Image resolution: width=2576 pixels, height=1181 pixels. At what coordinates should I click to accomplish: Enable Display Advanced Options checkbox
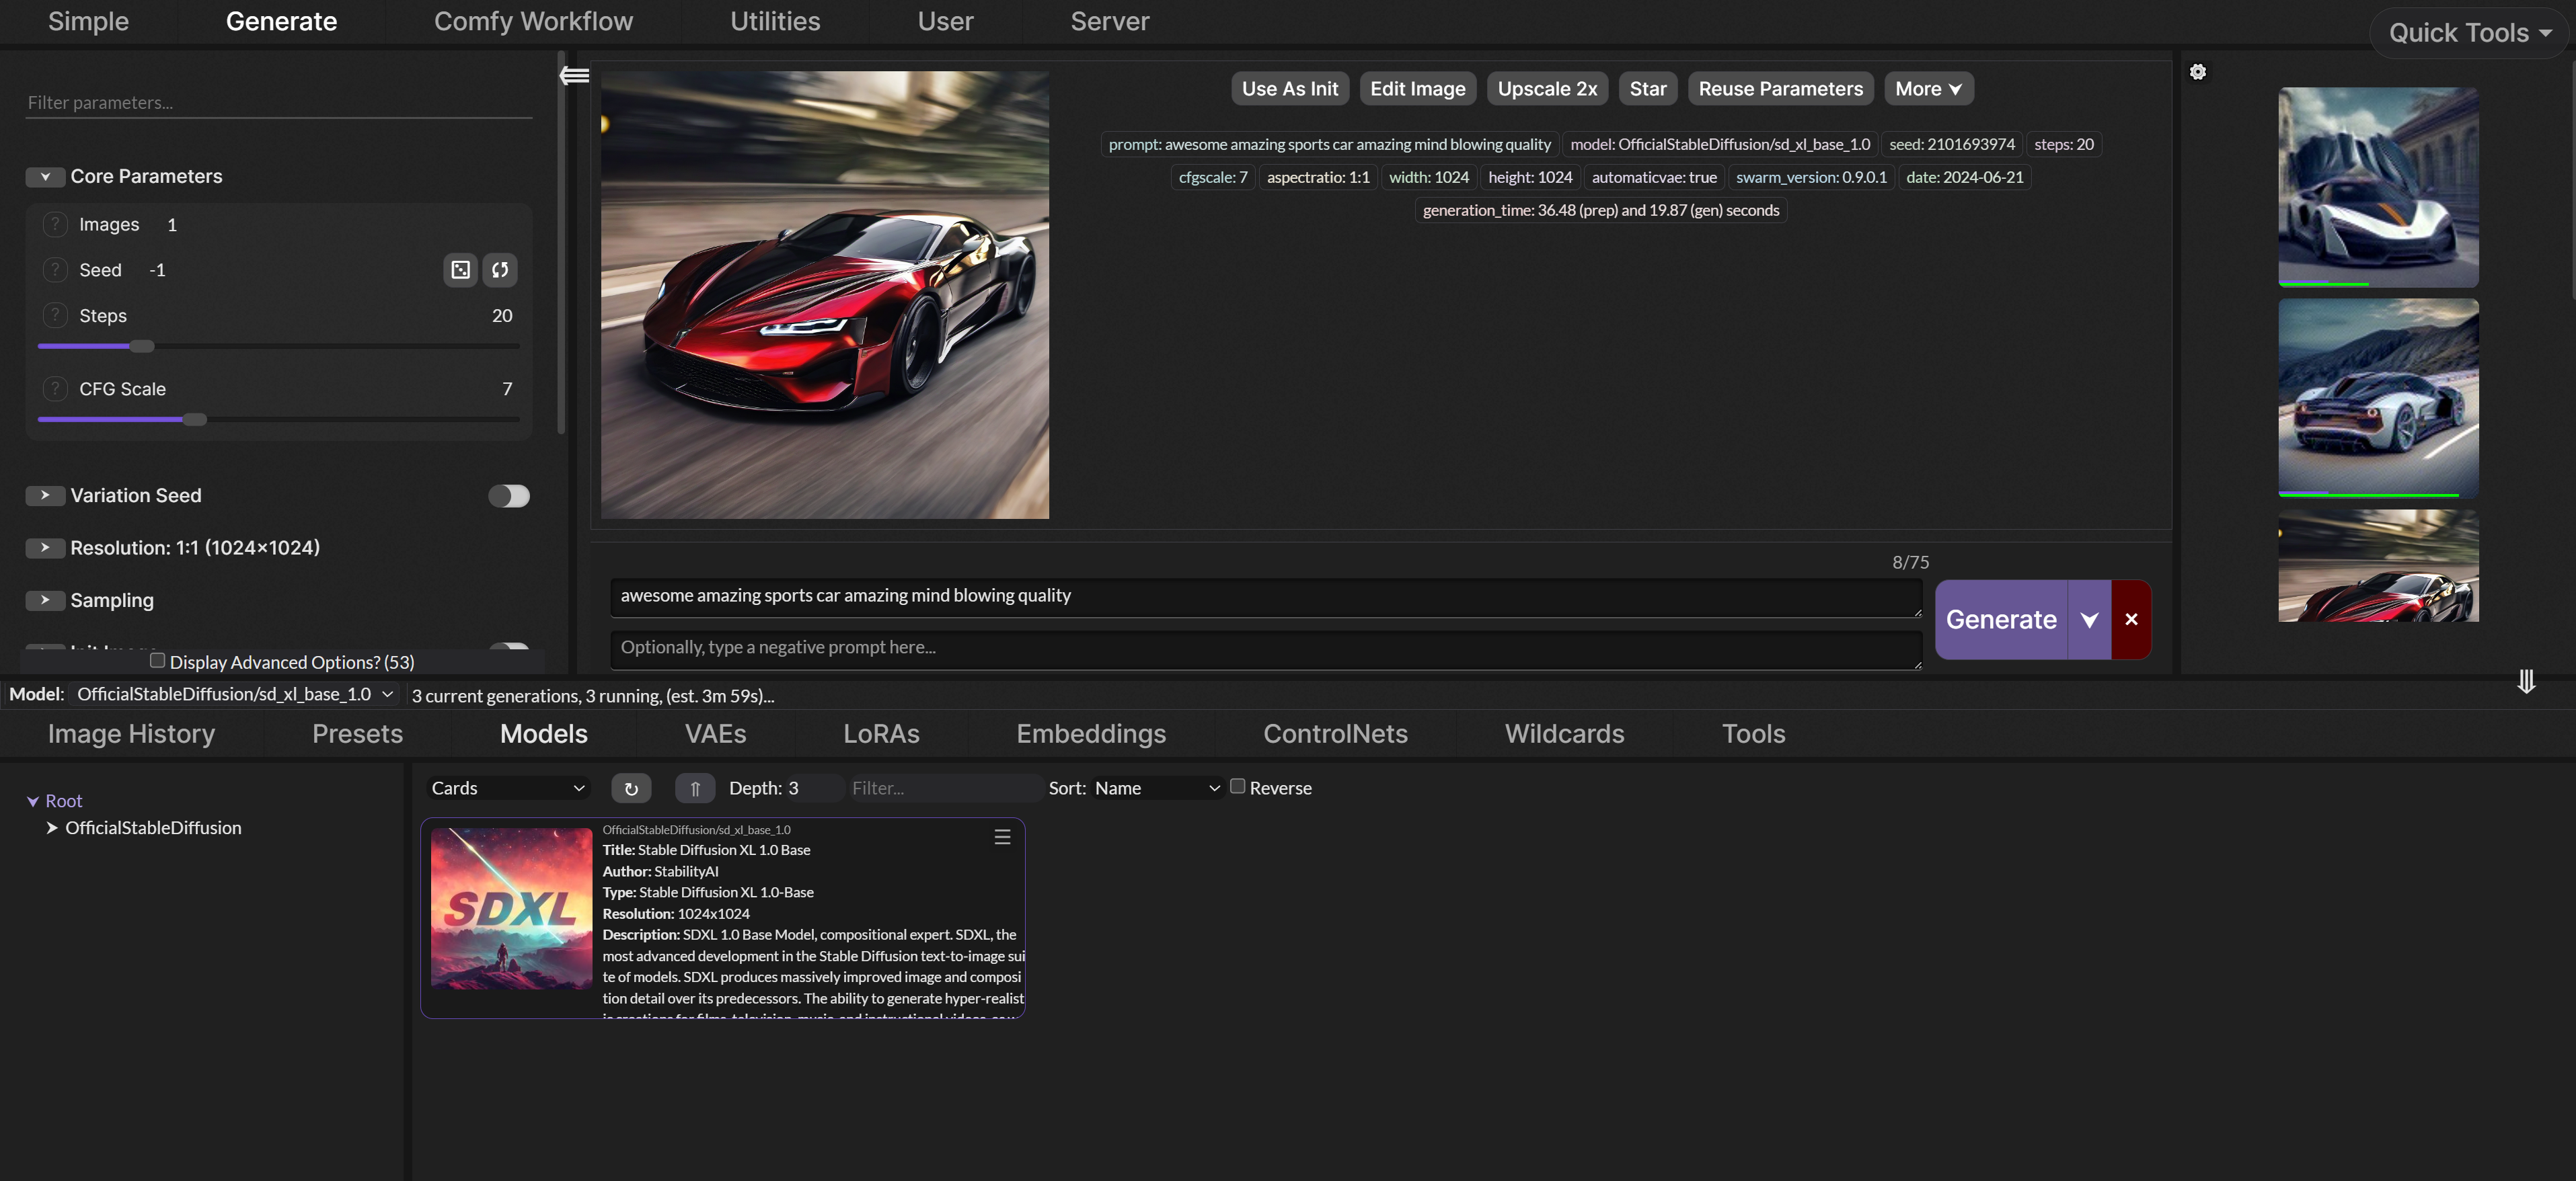pyautogui.click(x=157, y=661)
